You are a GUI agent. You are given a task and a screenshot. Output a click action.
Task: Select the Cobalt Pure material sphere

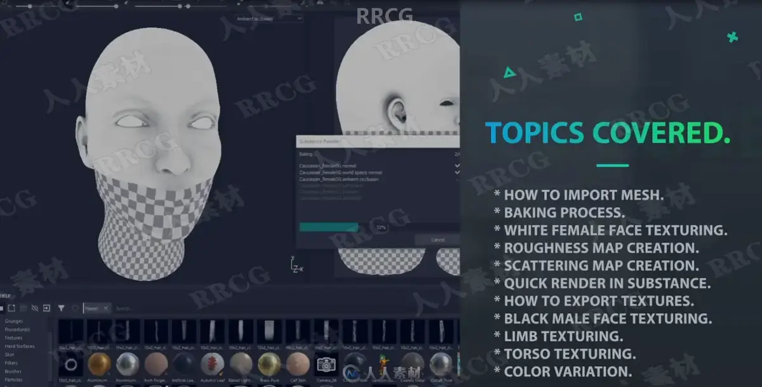click(442, 365)
